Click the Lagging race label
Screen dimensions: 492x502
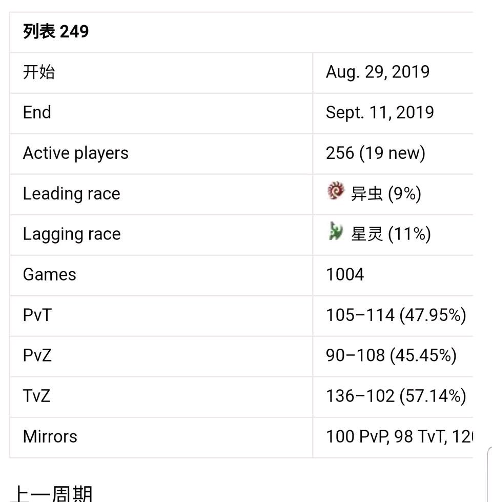(72, 234)
